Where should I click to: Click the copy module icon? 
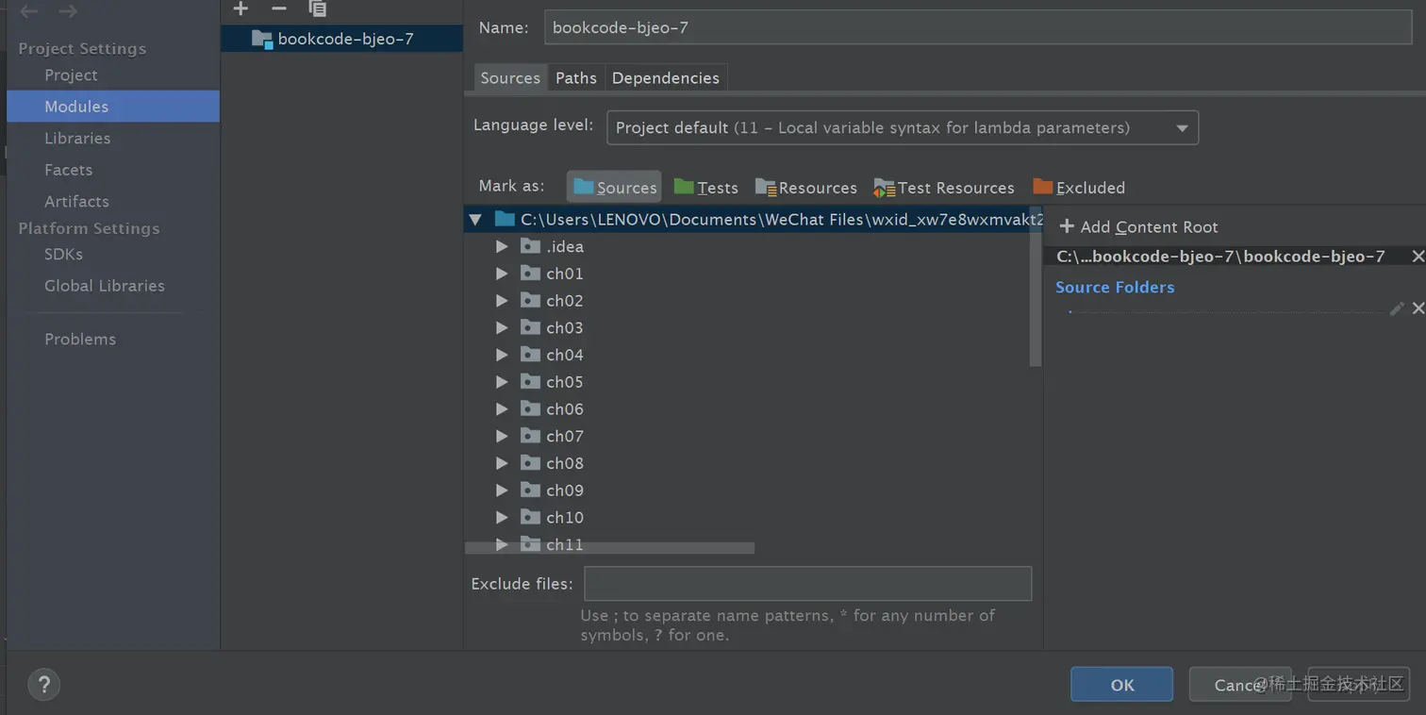[318, 8]
